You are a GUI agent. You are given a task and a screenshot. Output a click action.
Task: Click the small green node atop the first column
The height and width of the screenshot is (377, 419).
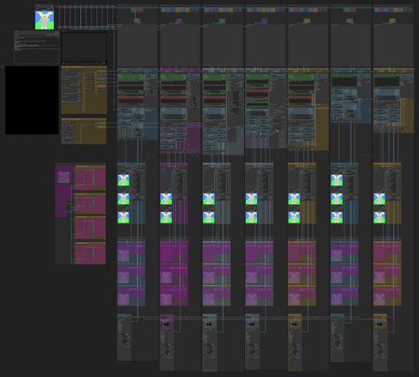click(x=134, y=10)
